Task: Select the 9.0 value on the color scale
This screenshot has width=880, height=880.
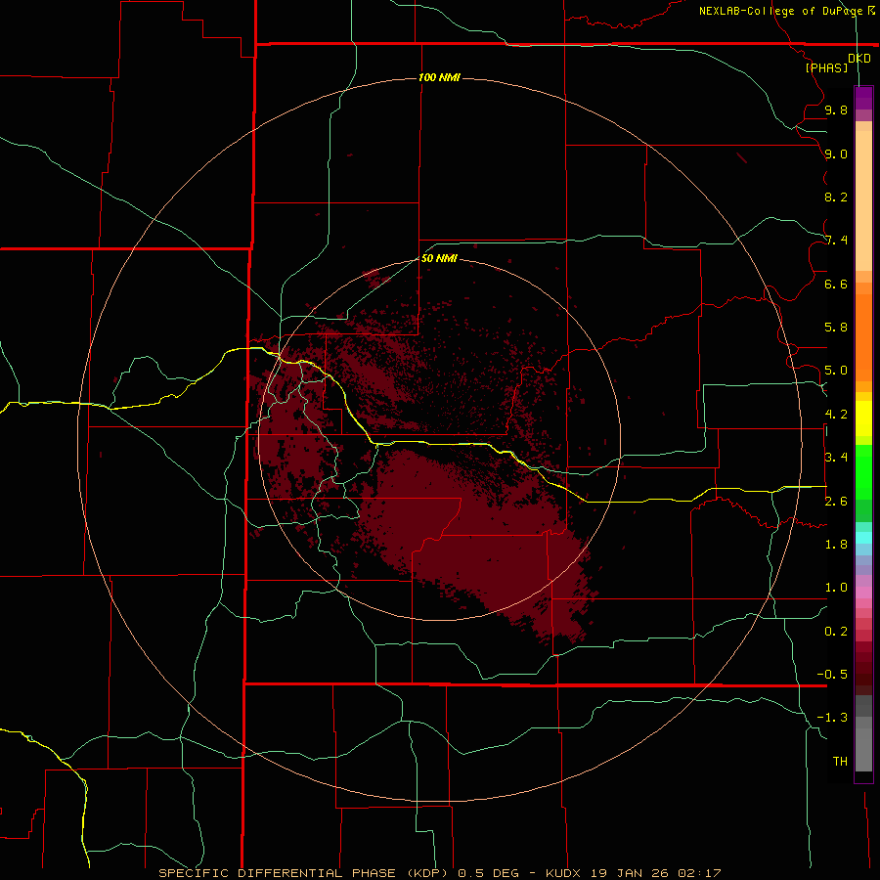Action: pyautogui.click(x=836, y=154)
